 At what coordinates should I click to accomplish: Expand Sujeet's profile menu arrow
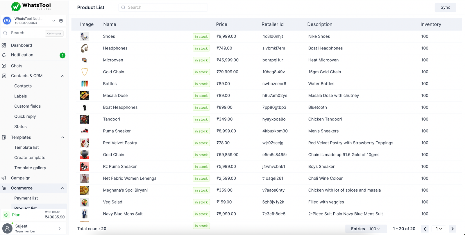point(60,229)
